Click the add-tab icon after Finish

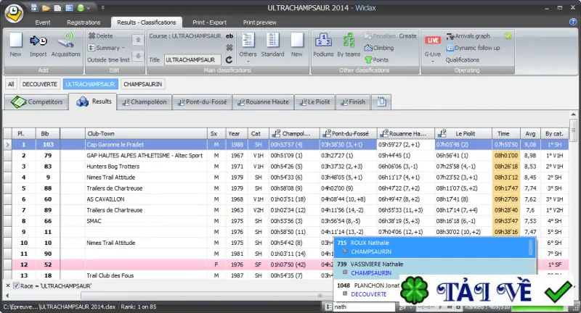[381, 101]
